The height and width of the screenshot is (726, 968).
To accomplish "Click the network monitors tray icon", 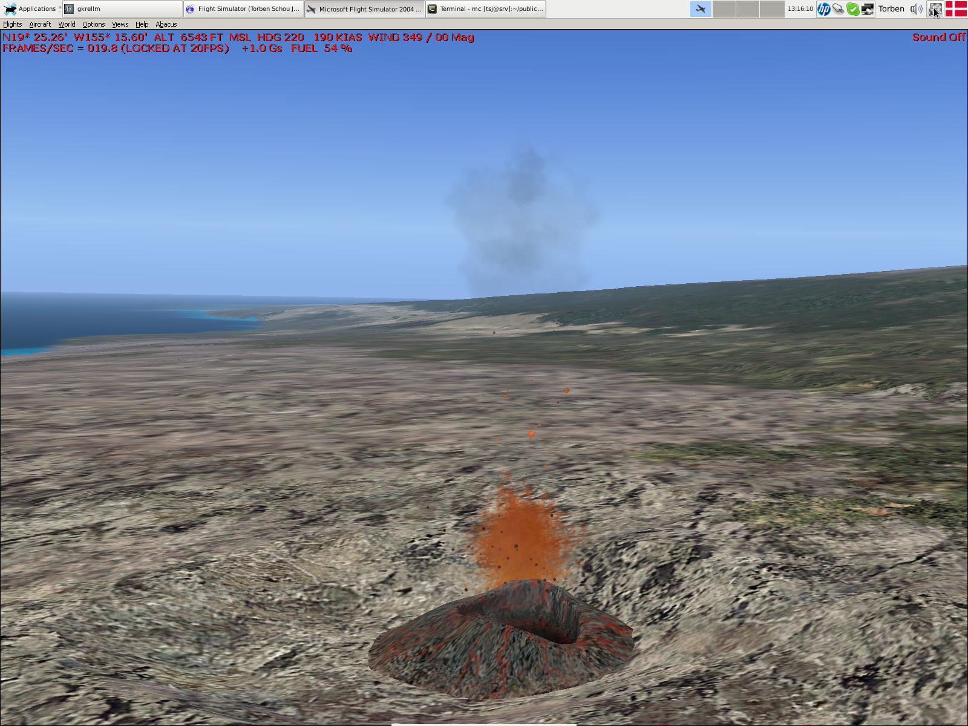I will point(867,8).
